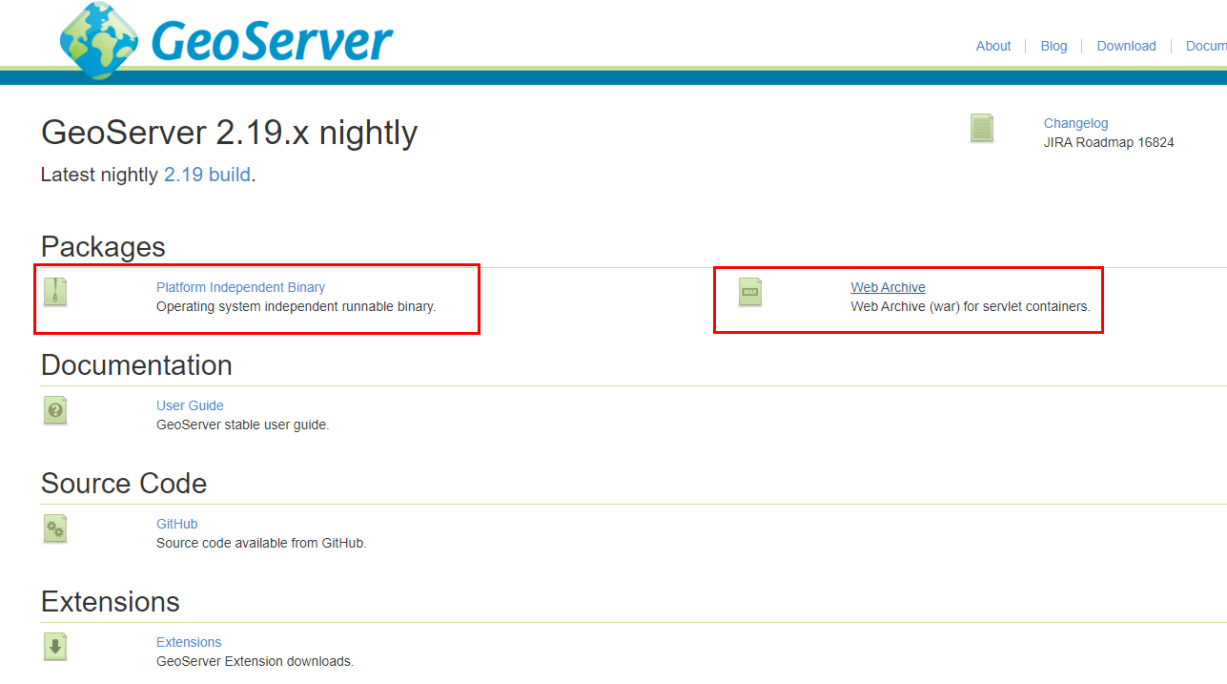This screenshot has height=684, width=1227.
Task: Open the Download menu item
Action: point(1126,46)
